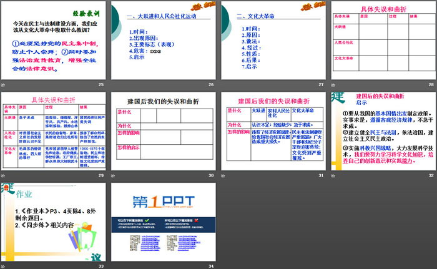Click slide number label 25

pyautogui.click(x=101, y=84)
